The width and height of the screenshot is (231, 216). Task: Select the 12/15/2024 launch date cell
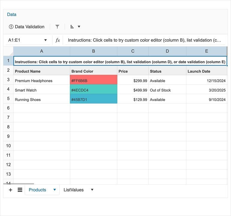click(x=206, y=80)
